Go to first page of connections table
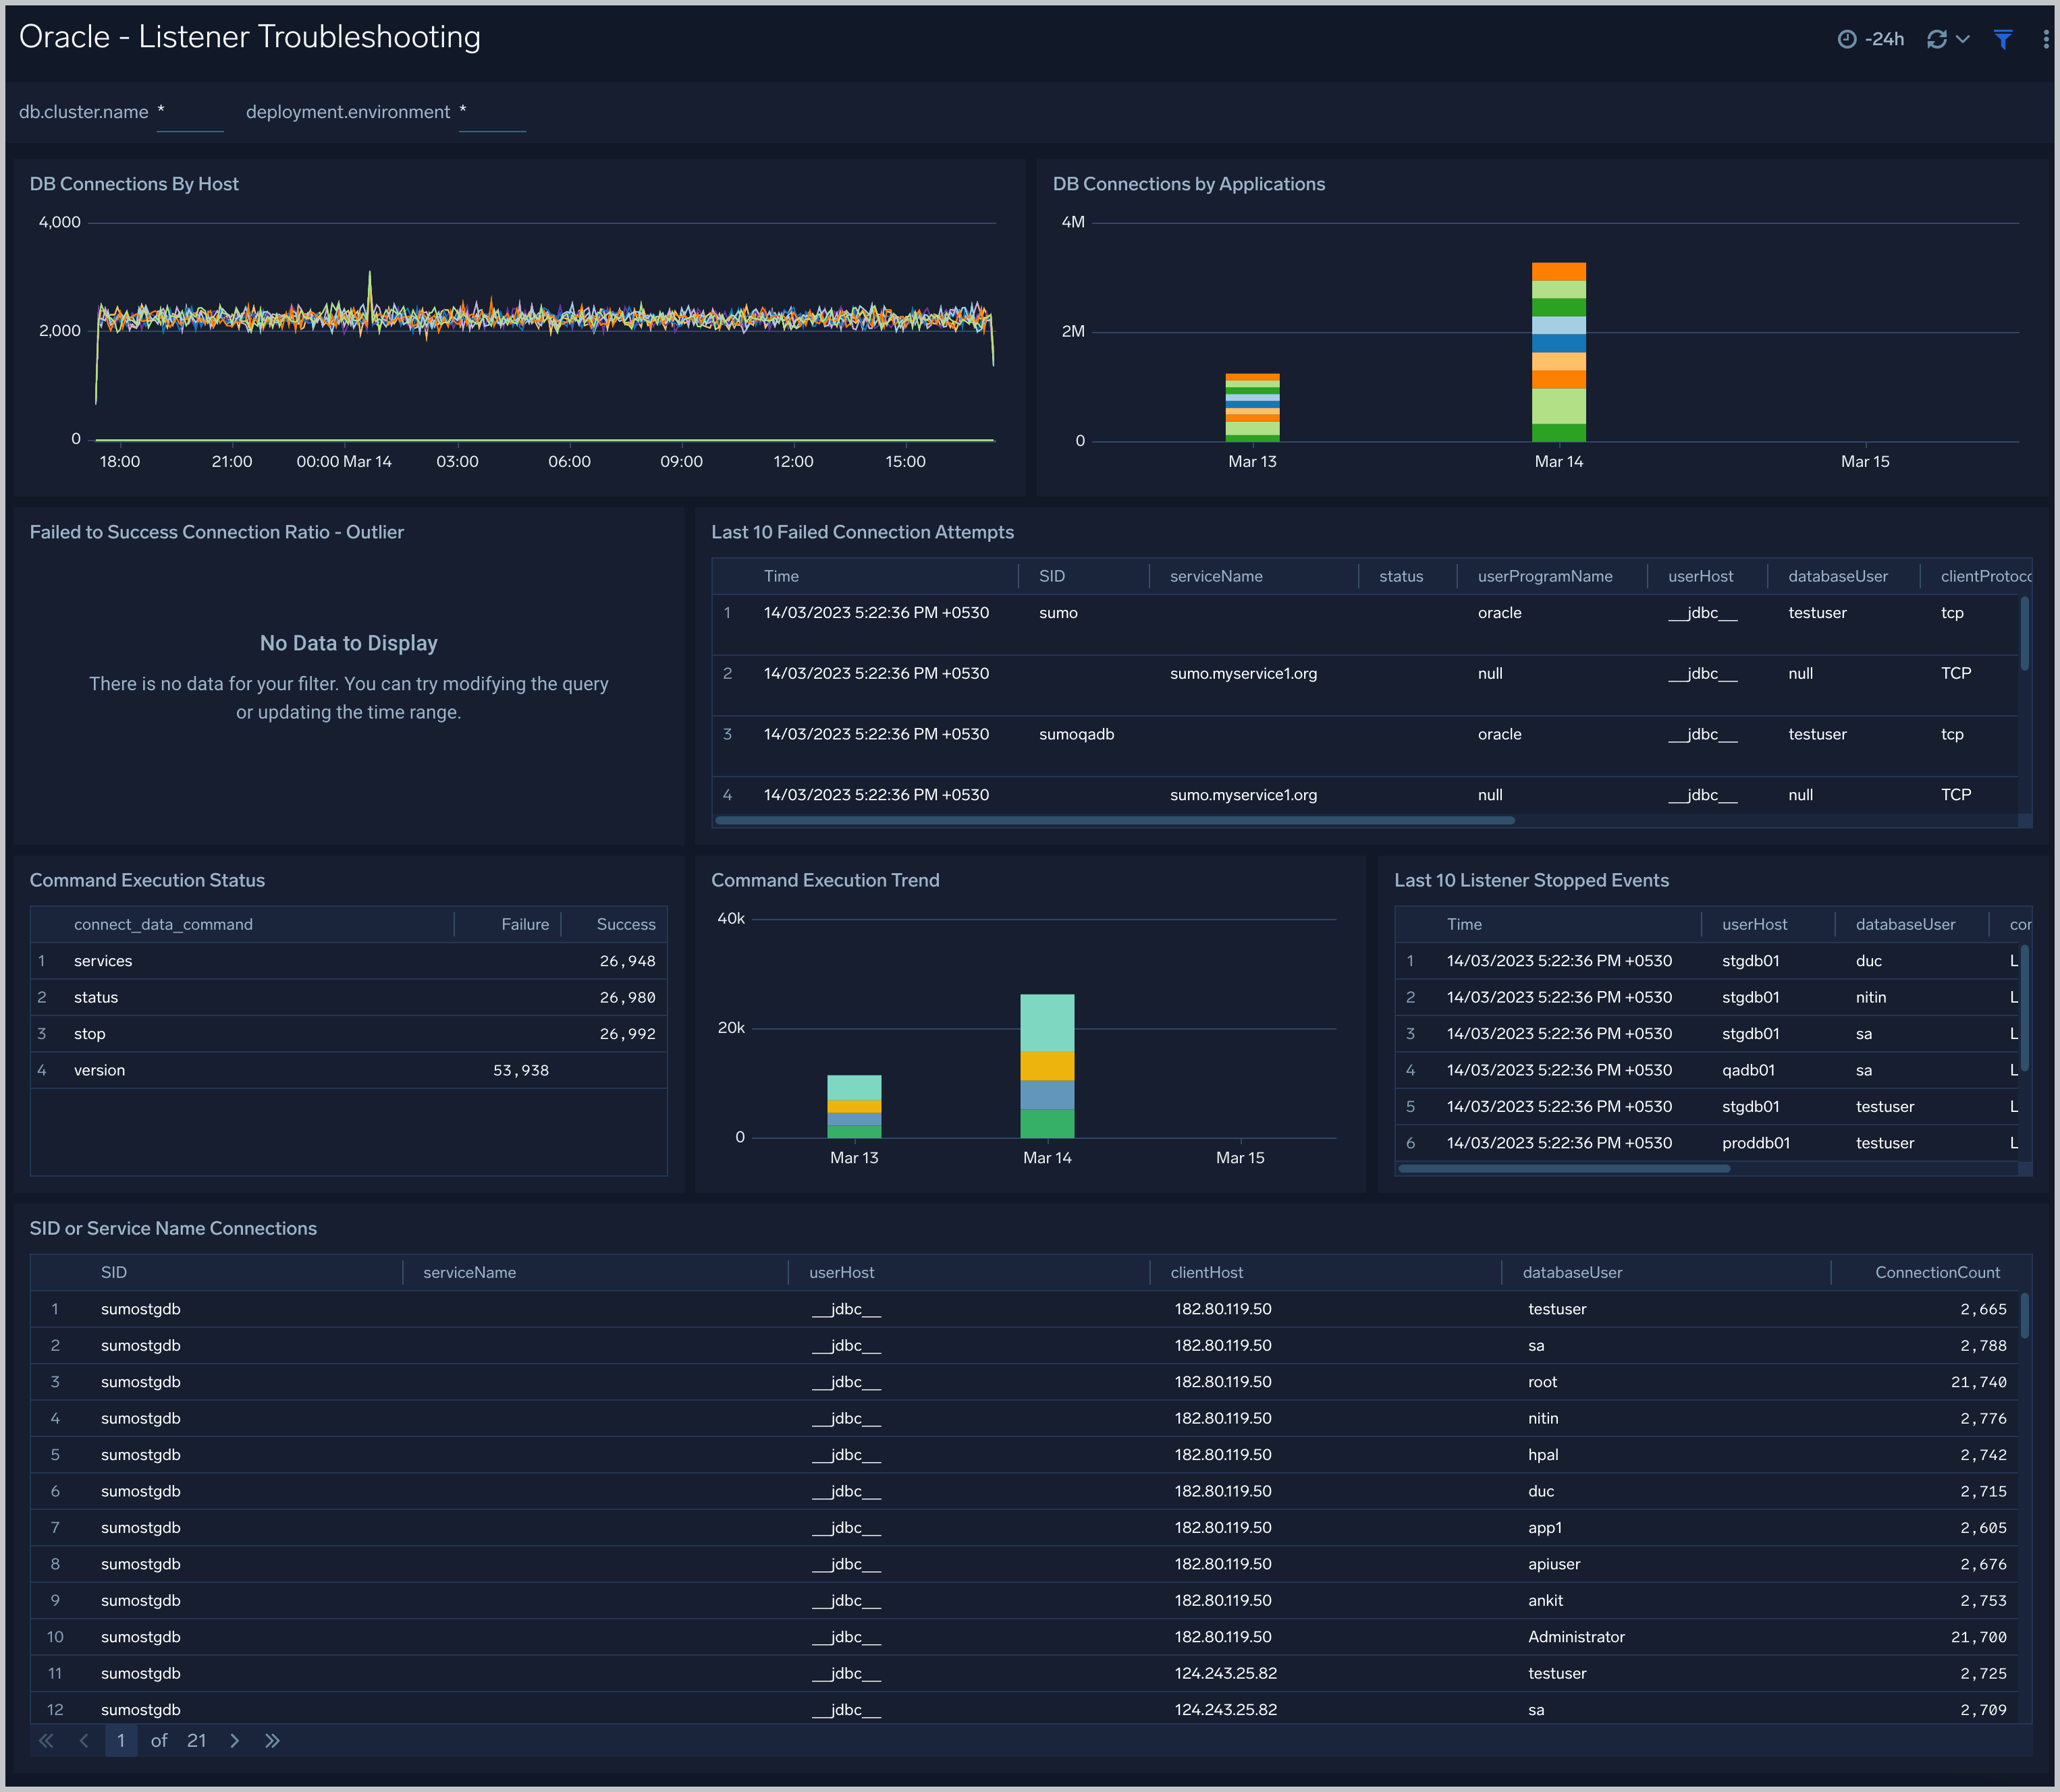This screenshot has height=1792, width=2060. tap(46, 1741)
